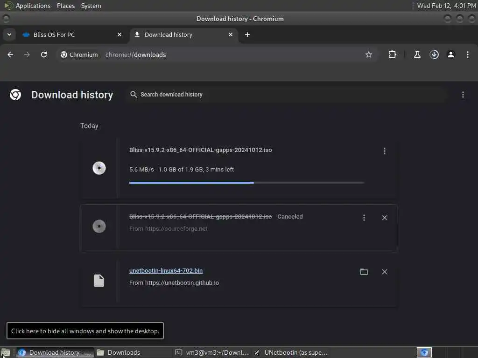The height and width of the screenshot is (358, 478).
Task: Open the unetbootin-linux64-702.bin file link
Action: [166, 271]
